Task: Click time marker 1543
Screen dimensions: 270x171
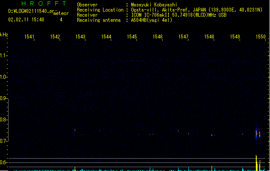Action: pyautogui.click(x=80, y=37)
